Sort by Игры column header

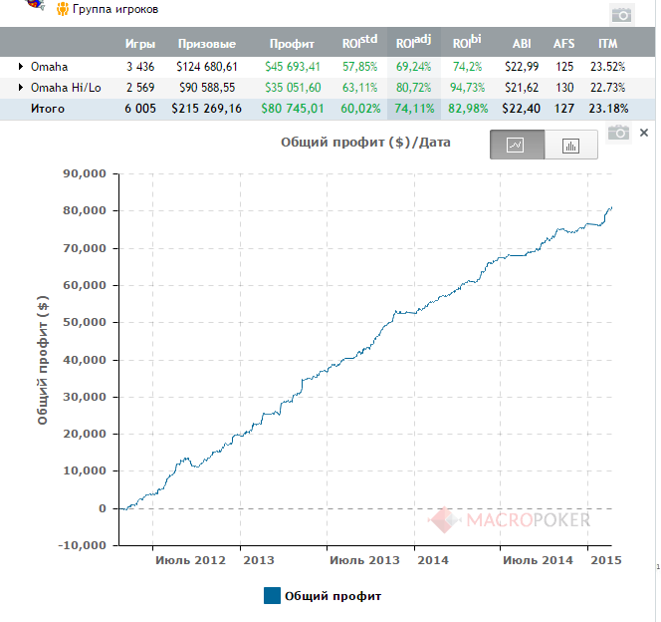pos(140,44)
